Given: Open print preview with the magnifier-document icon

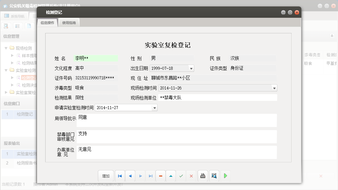Looking at the screenshot, I should click(214, 176).
